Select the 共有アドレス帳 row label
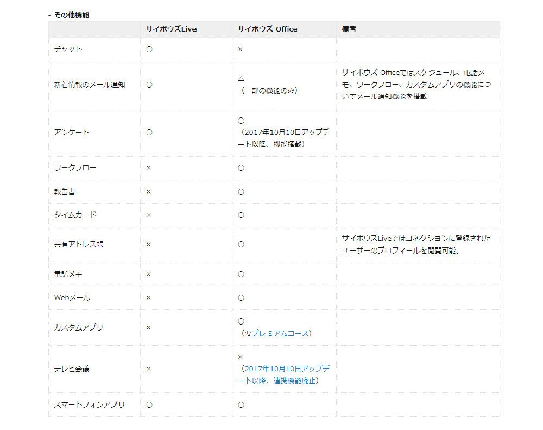This screenshot has height=430, width=543. [x=79, y=245]
